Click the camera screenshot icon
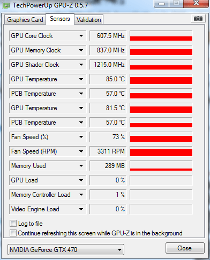Screen dimensions: 210x260 [198, 18]
